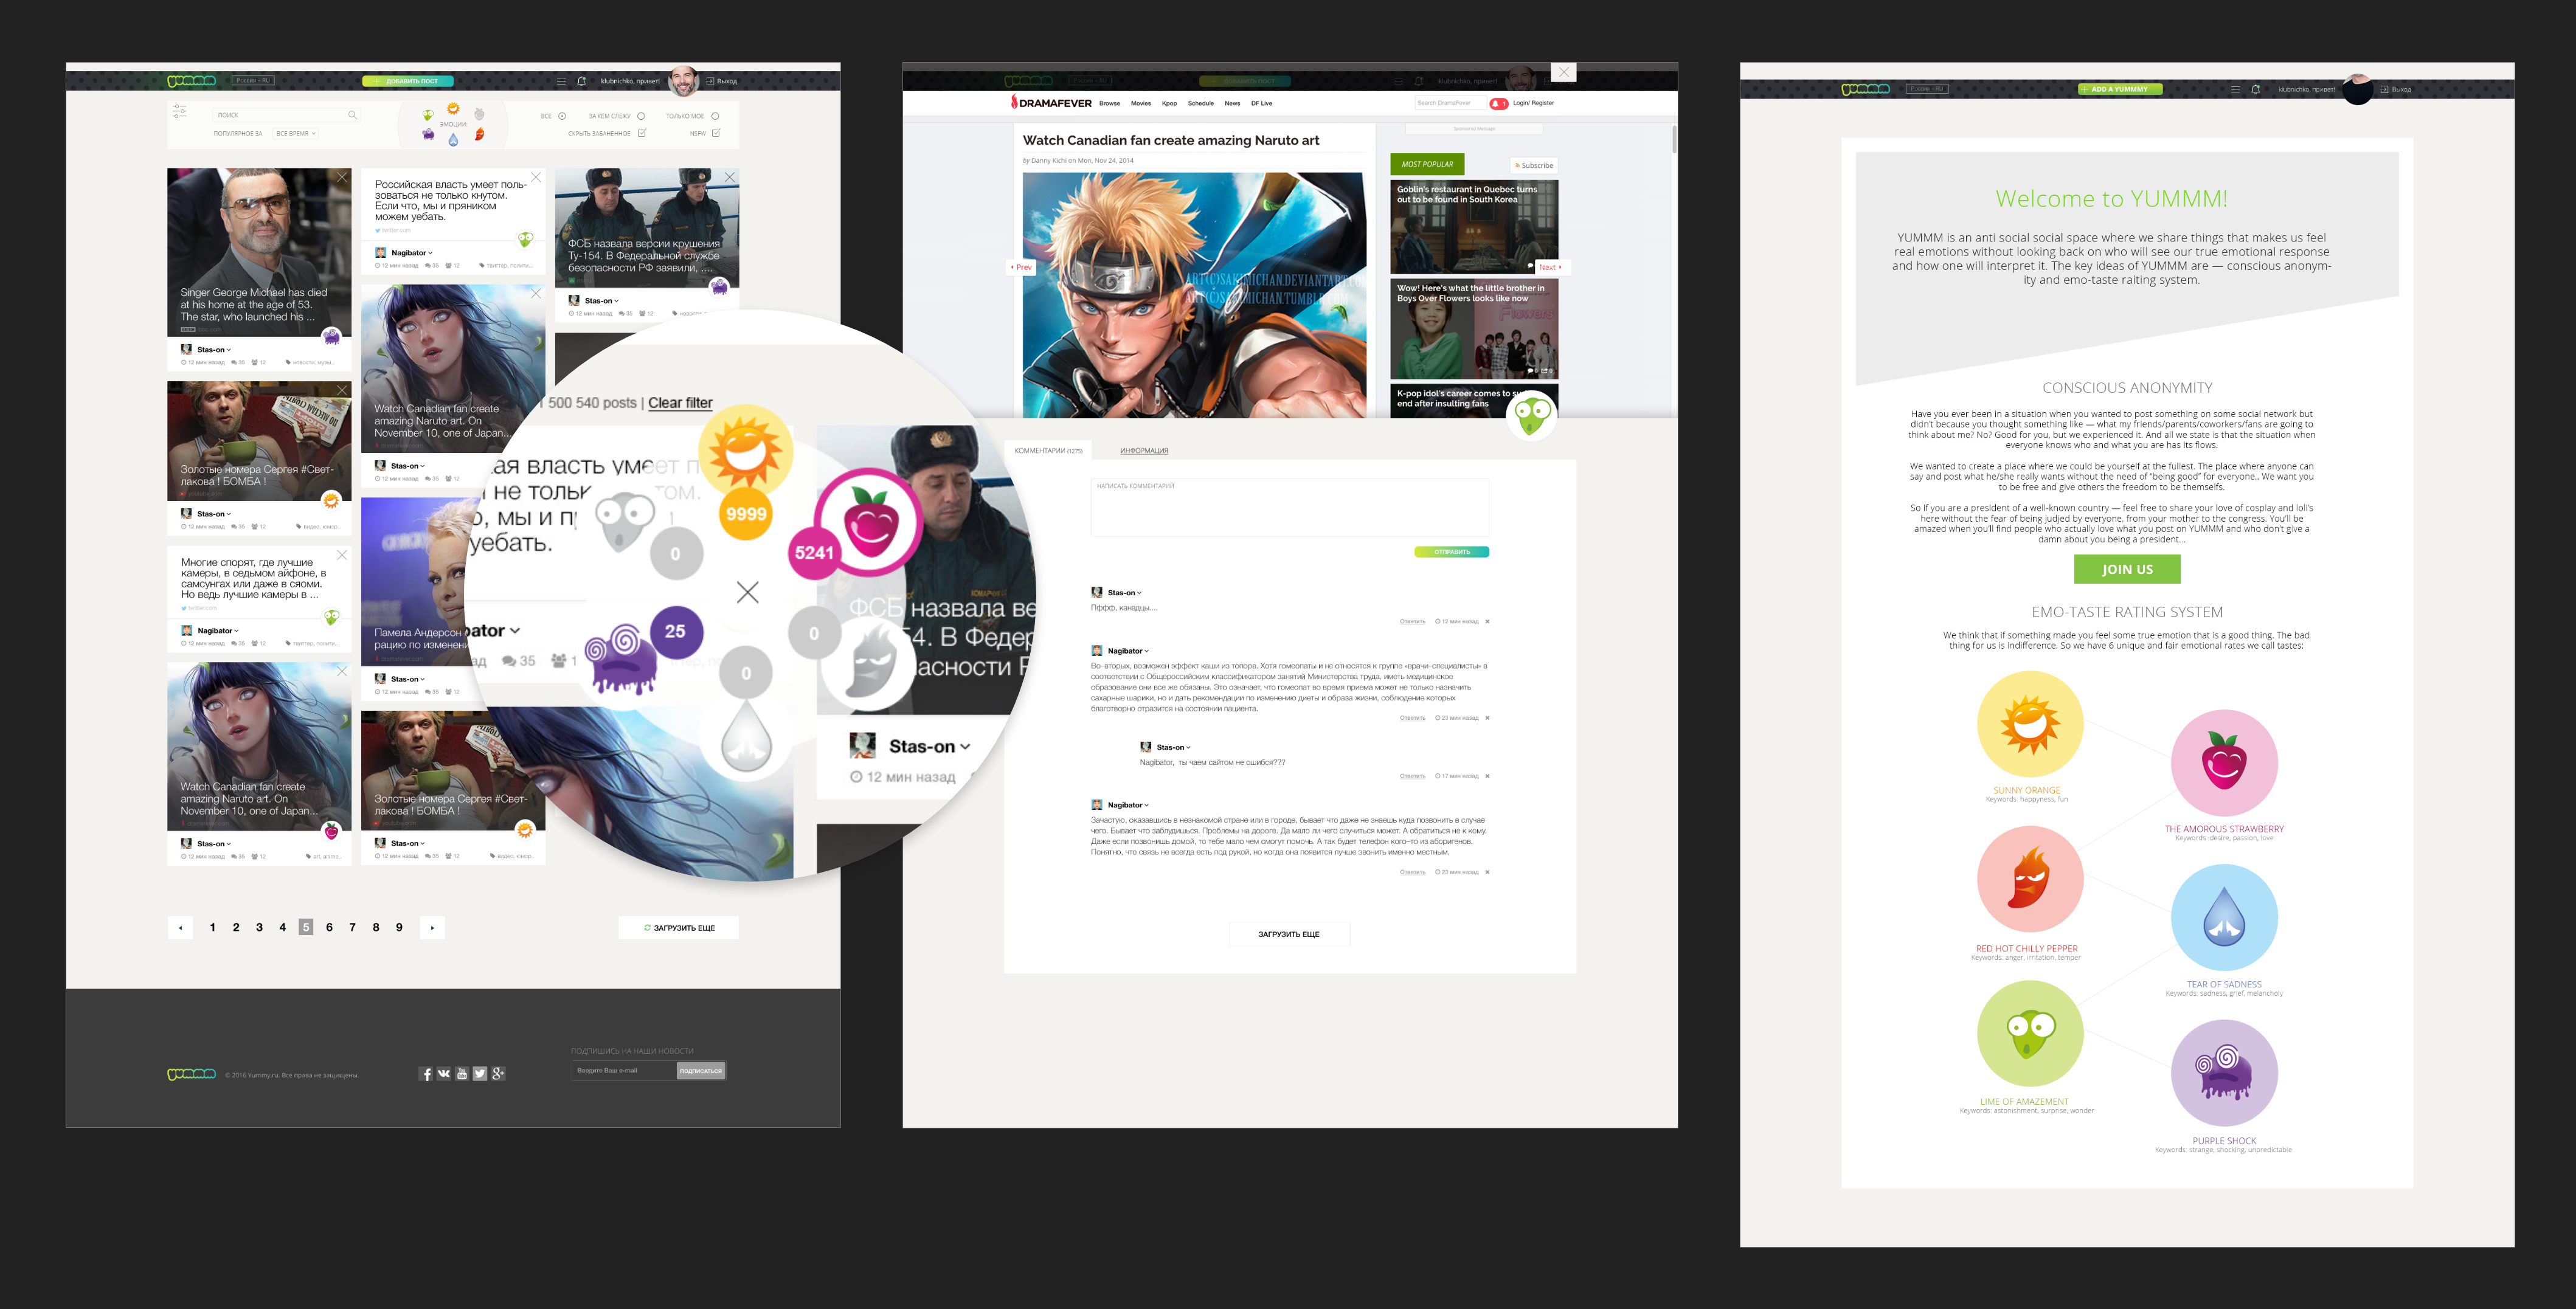
Task: Click LIME OF AMAZEMENT icon on welcome page
Action: pos(2030,1034)
